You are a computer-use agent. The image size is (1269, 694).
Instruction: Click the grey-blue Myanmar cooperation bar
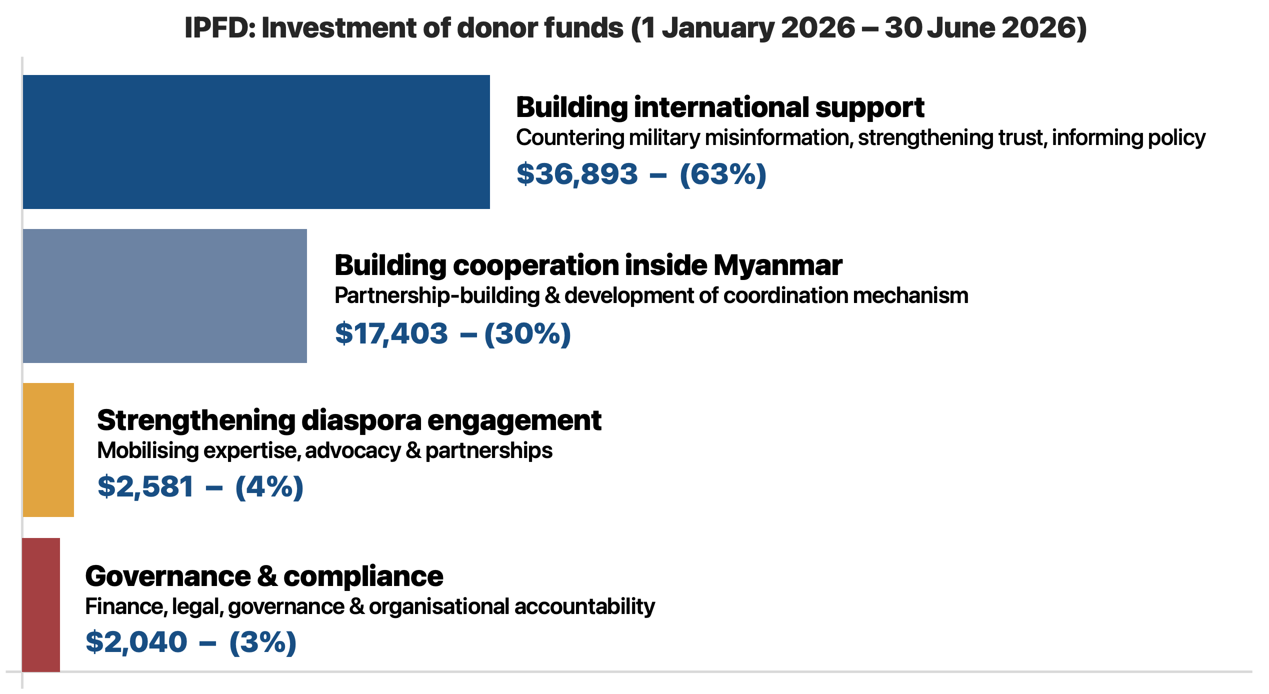tap(164, 296)
